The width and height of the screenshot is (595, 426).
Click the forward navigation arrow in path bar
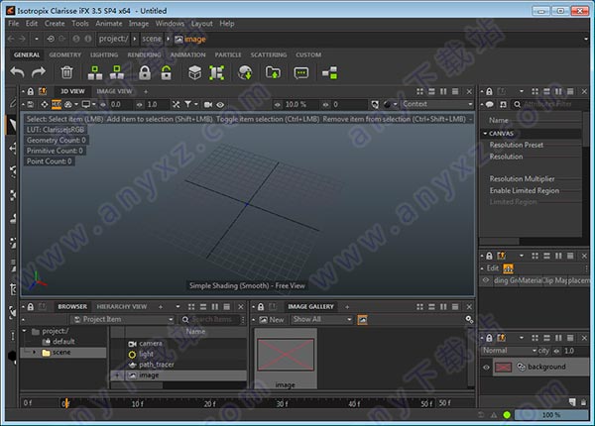click(x=23, y=39)
